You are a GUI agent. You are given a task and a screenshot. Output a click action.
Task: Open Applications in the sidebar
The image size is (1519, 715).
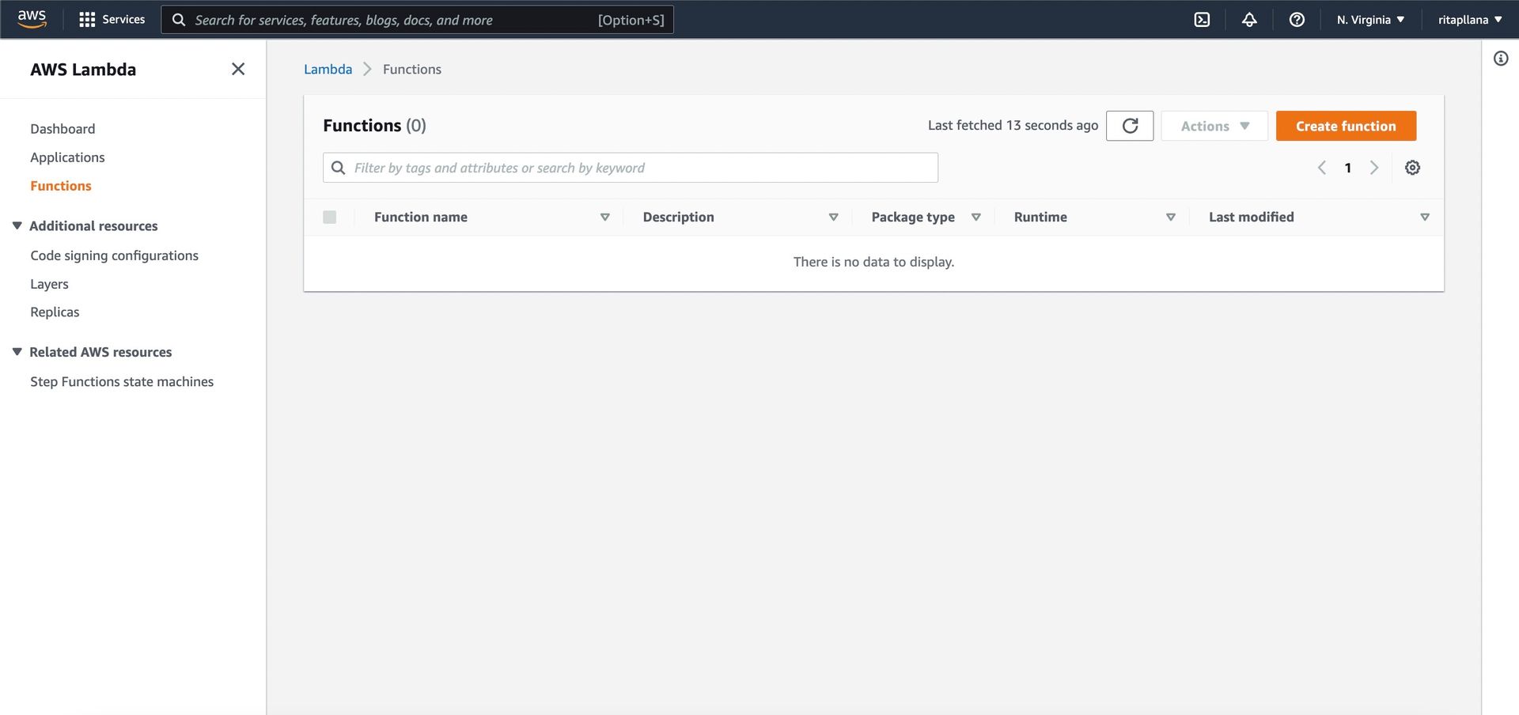click(67, 157)
